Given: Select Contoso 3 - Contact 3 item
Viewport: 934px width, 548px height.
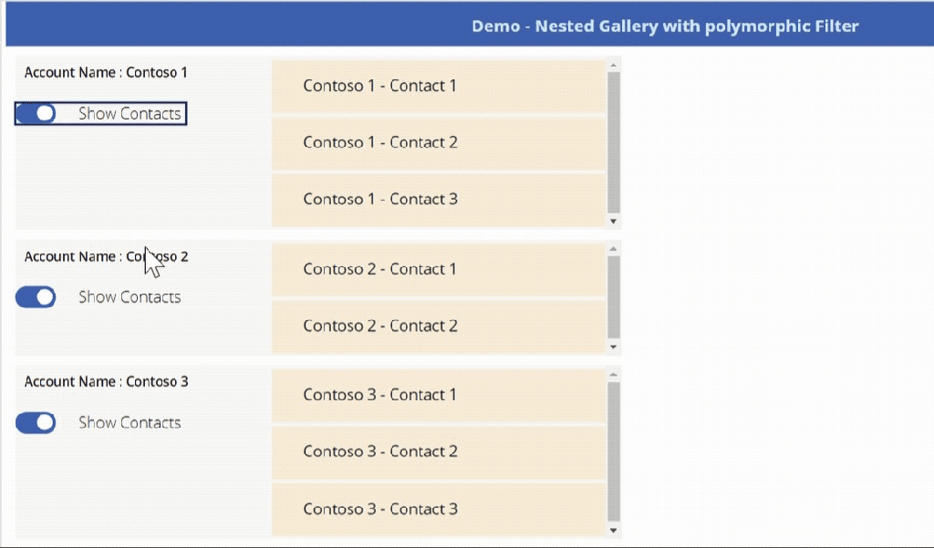Looking at the screenshot, I should 438,509.
